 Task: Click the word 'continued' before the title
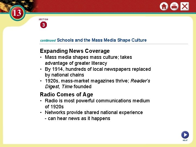click(48, 41)
